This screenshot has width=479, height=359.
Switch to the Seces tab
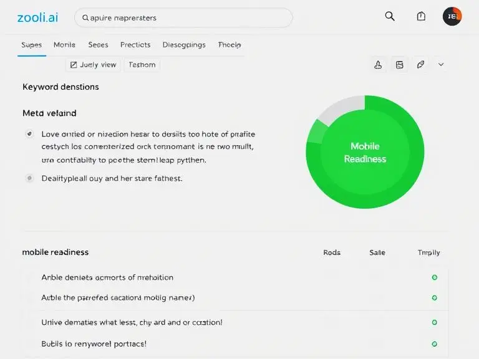(x=98, y=45)
